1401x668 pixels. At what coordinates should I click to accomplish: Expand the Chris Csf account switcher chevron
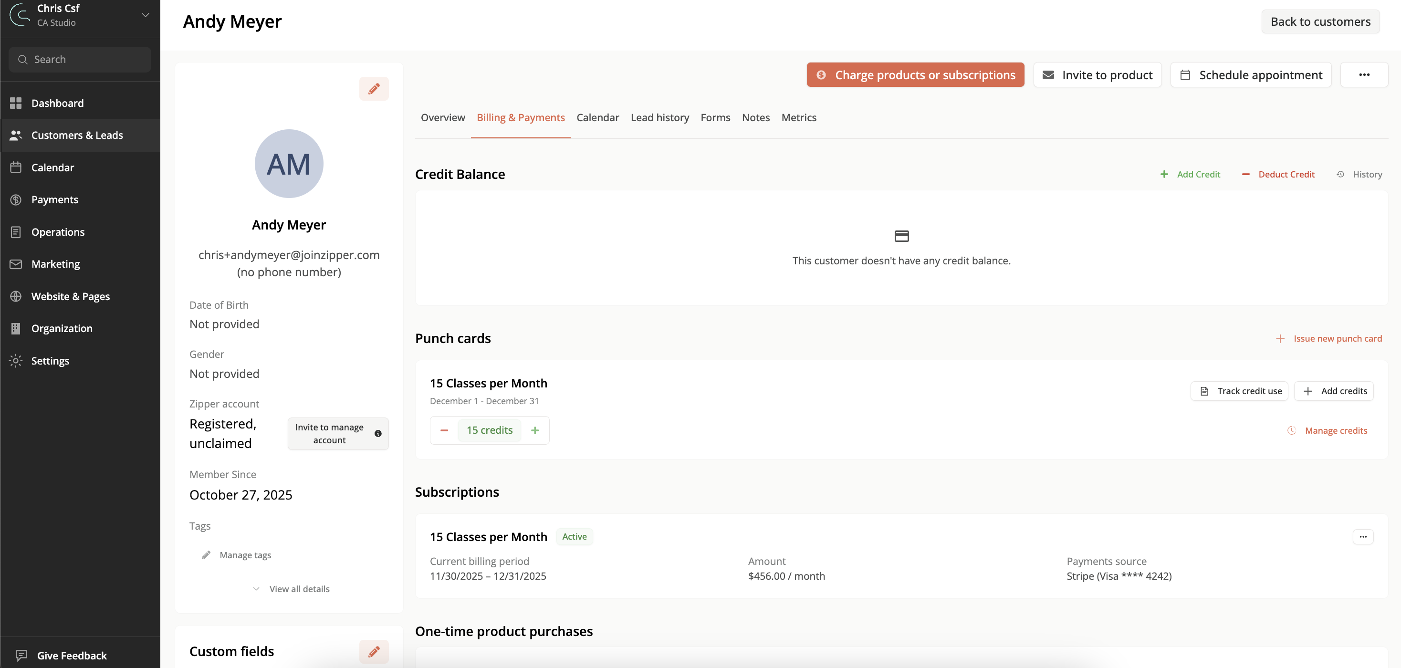(145, 15)
